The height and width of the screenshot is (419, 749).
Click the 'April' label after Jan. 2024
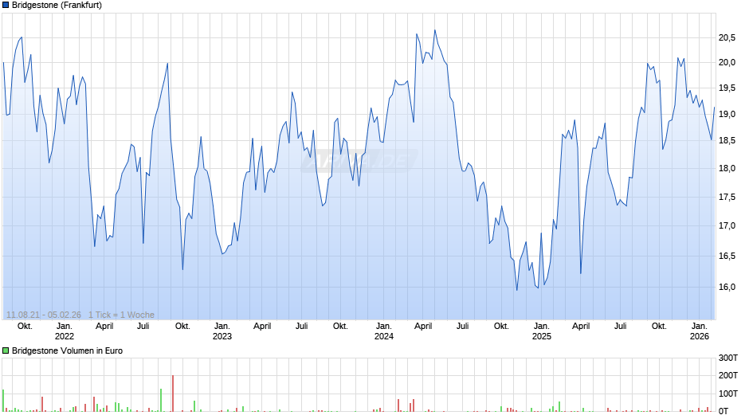[x=423, y=327]
